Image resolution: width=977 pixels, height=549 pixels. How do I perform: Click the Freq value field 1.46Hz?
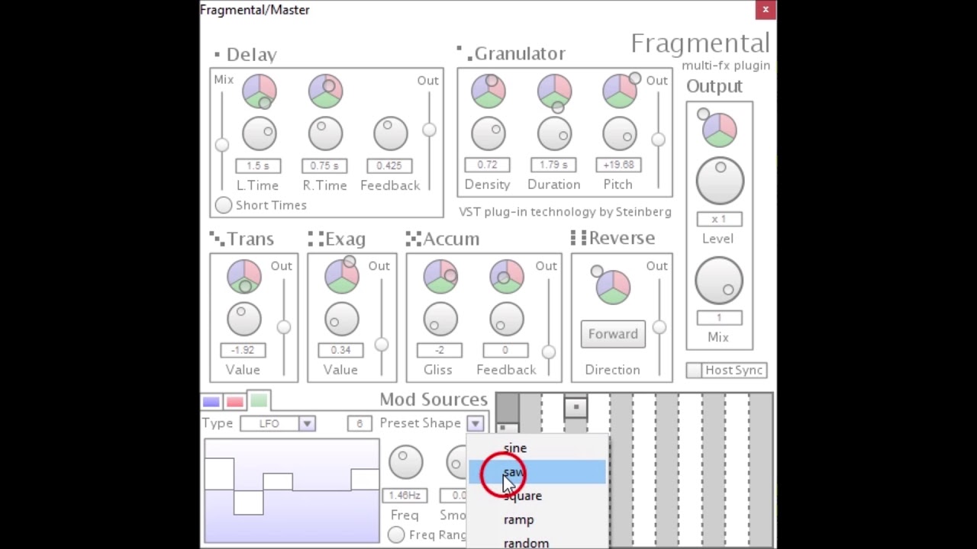pos(405,496)
